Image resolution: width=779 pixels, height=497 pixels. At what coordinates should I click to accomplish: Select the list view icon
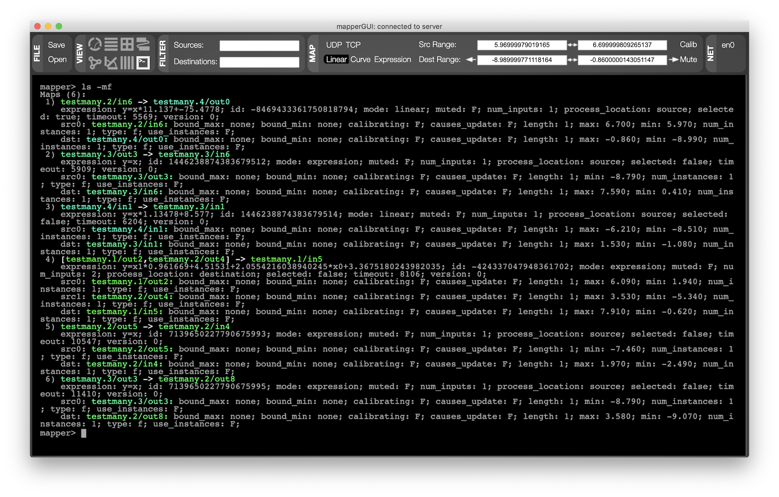point(111,44)
